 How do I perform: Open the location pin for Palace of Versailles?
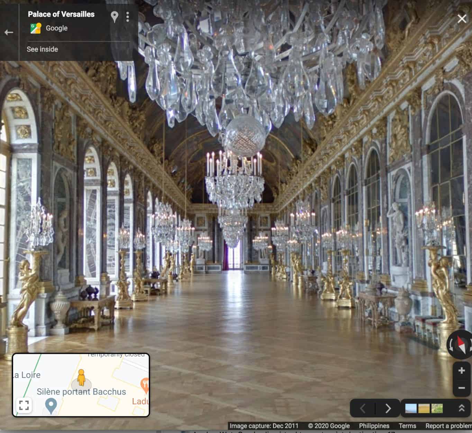114,17
